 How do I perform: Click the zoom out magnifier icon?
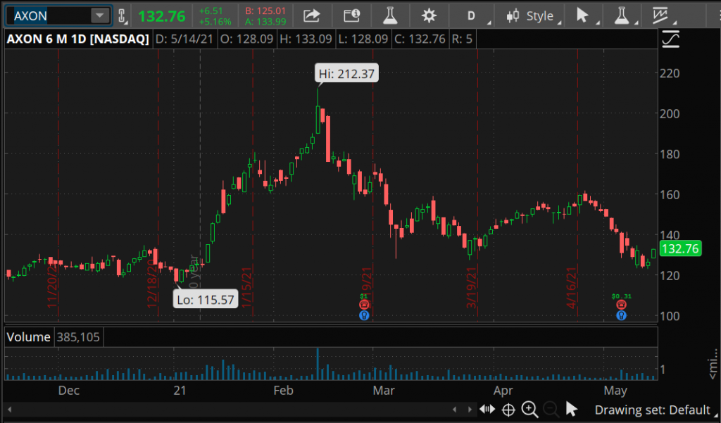551,409
